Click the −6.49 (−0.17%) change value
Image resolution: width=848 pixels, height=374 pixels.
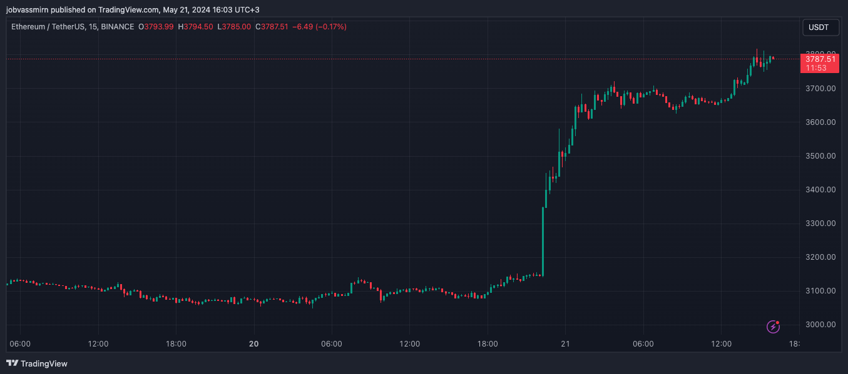(319, 27)
